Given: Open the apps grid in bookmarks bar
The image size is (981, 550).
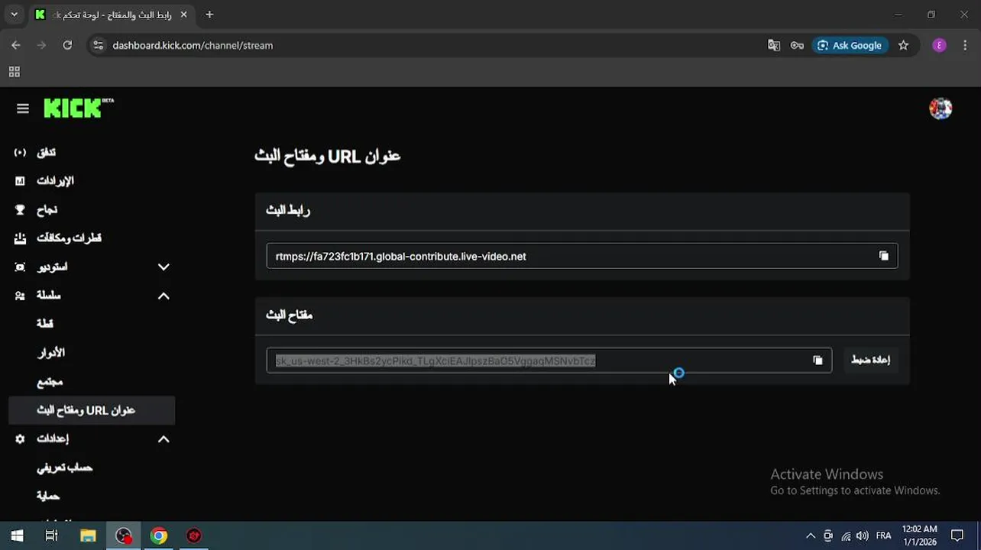Looking at the screenshot, I should coord(14,72).
